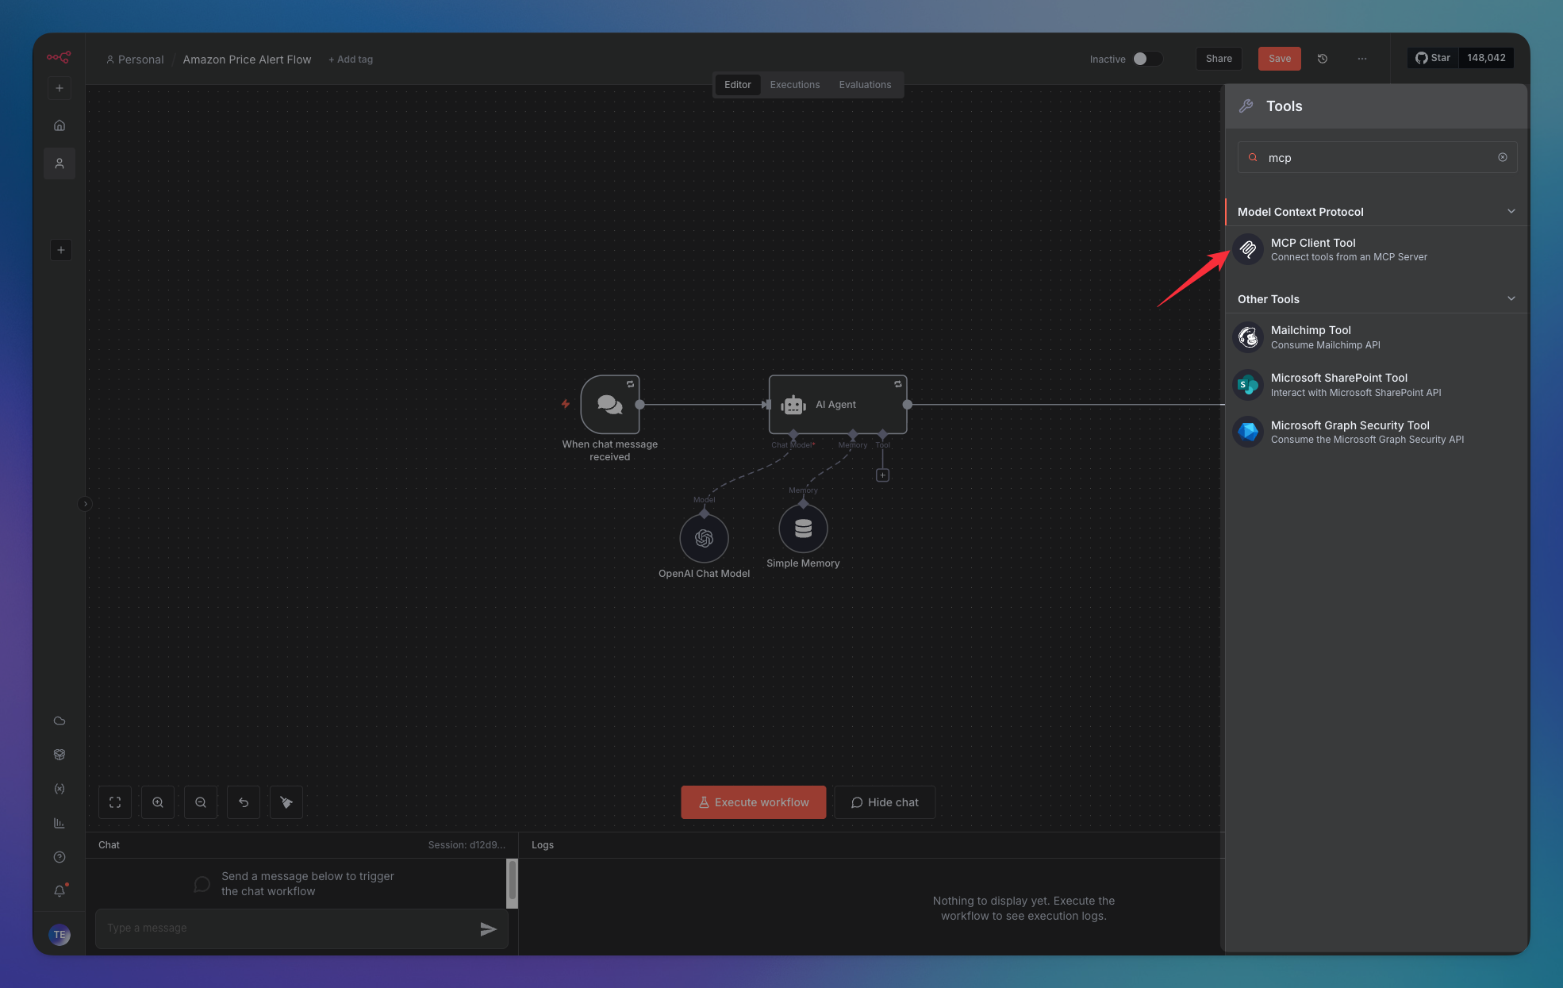Screen dimensions: 1563x988
Task: Zoom out on the workflow canvas
Action: (201, 802)
